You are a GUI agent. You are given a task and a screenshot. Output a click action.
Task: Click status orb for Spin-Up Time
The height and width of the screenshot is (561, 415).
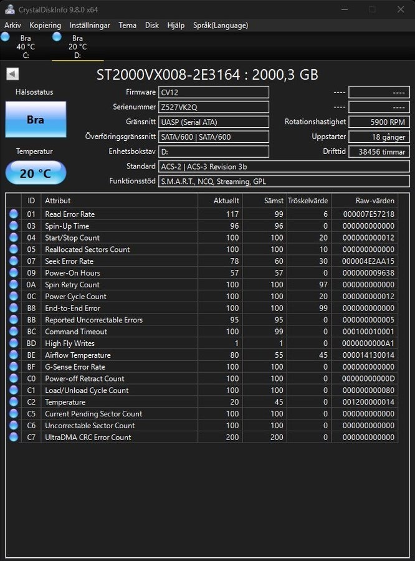pos(14,226)
